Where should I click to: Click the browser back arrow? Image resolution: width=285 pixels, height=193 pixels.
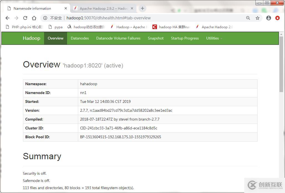click(7, 18)
